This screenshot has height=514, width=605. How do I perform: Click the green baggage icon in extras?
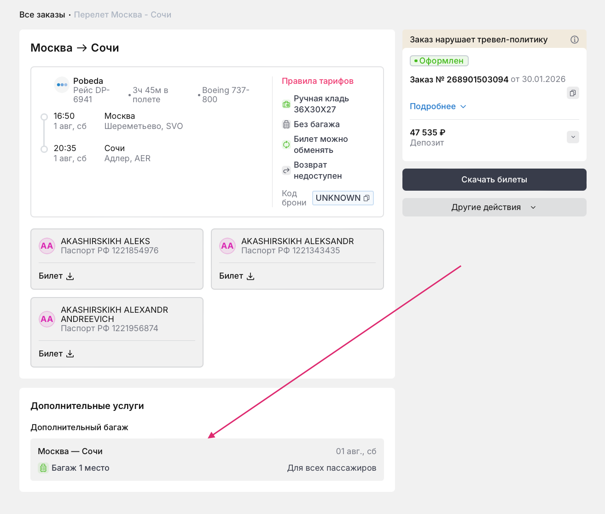point(43,468)
